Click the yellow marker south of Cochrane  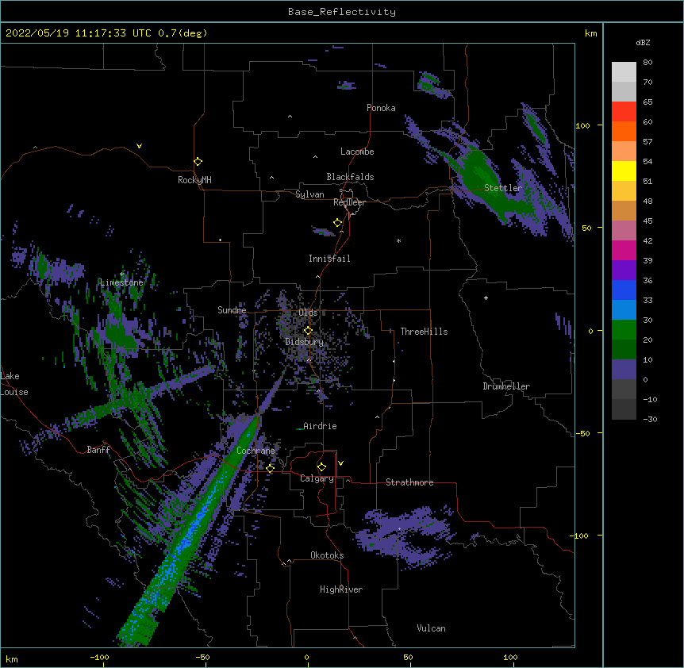pyautogui.click(x=270, y=468)
